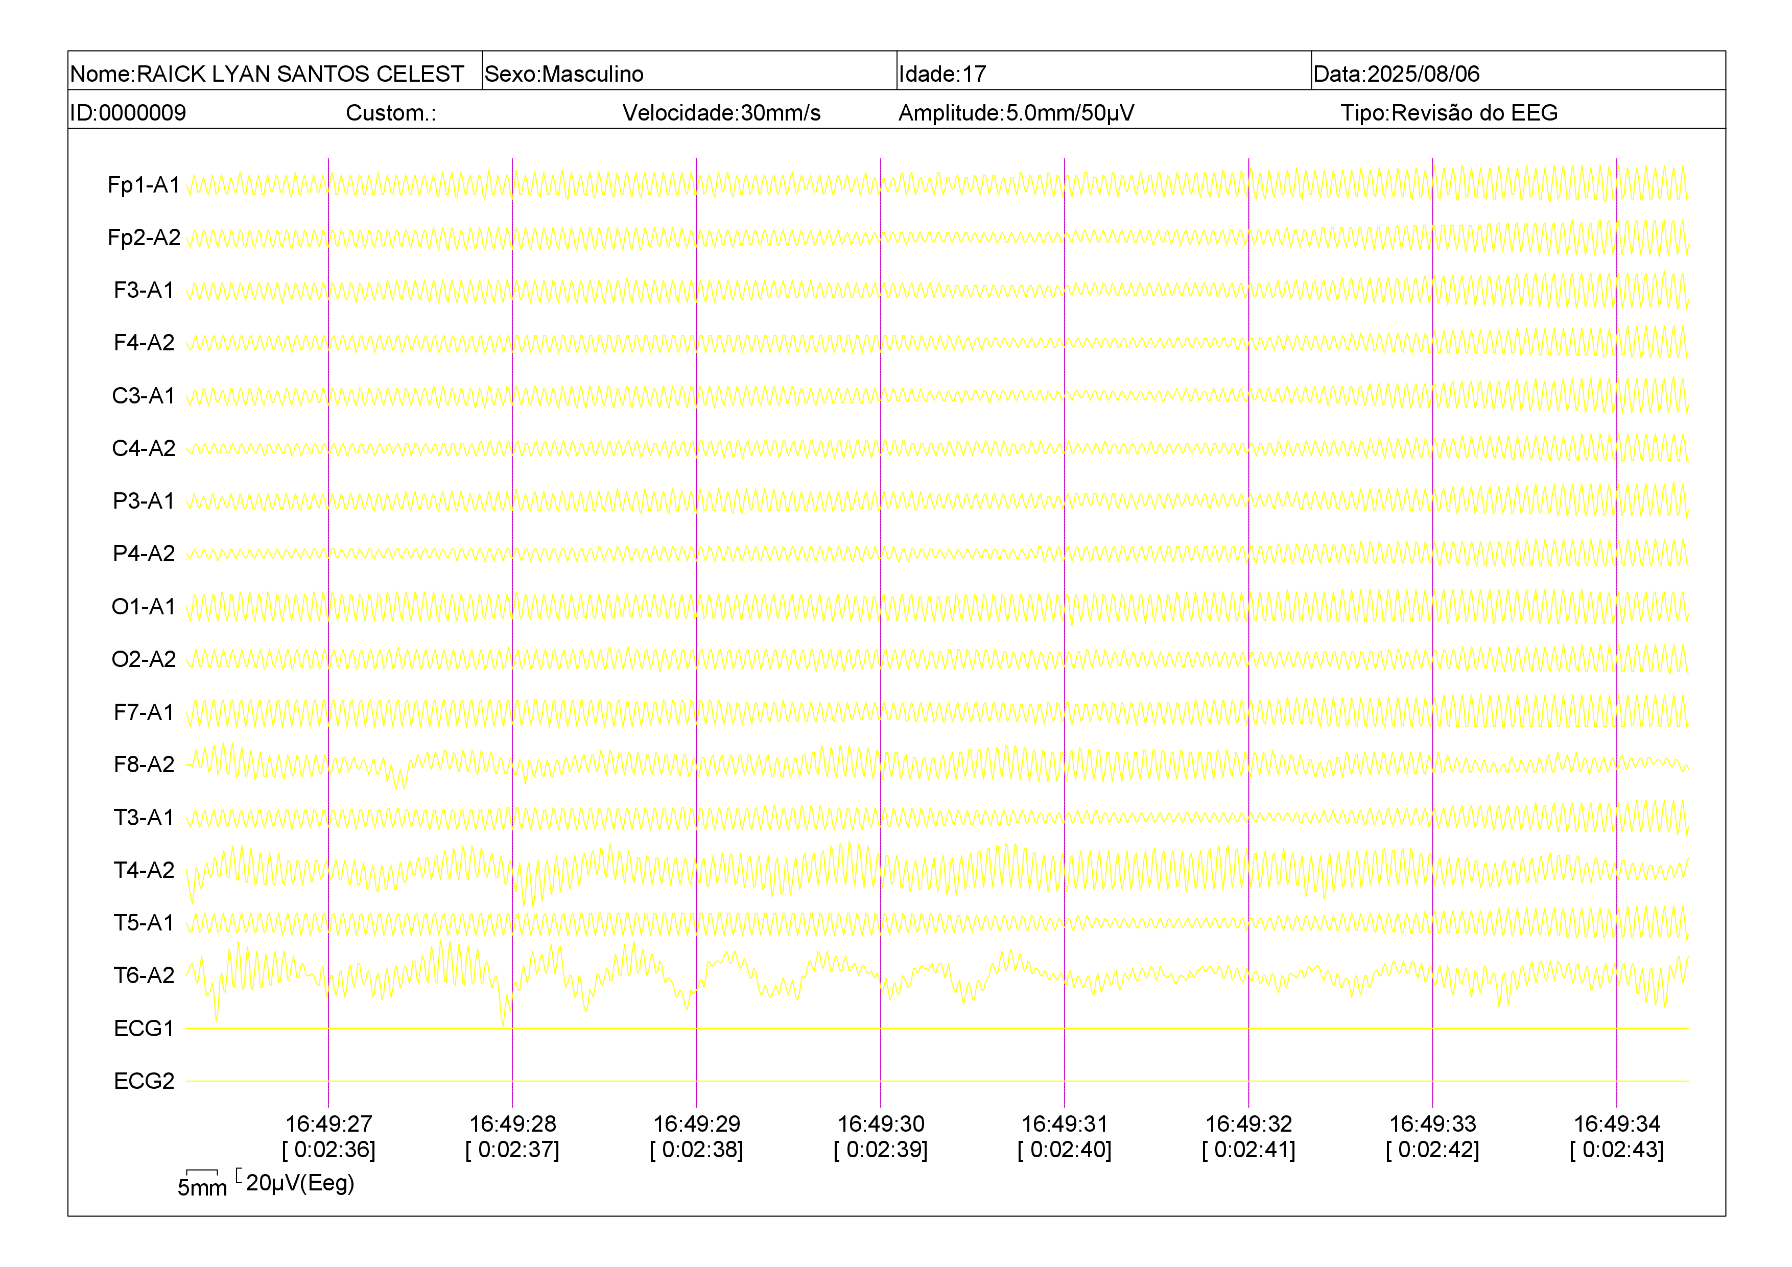1792x1267 pixels.
Task: Click elapsed time '[ 0:02:42]'
Action: (x=1433, y=1149)
